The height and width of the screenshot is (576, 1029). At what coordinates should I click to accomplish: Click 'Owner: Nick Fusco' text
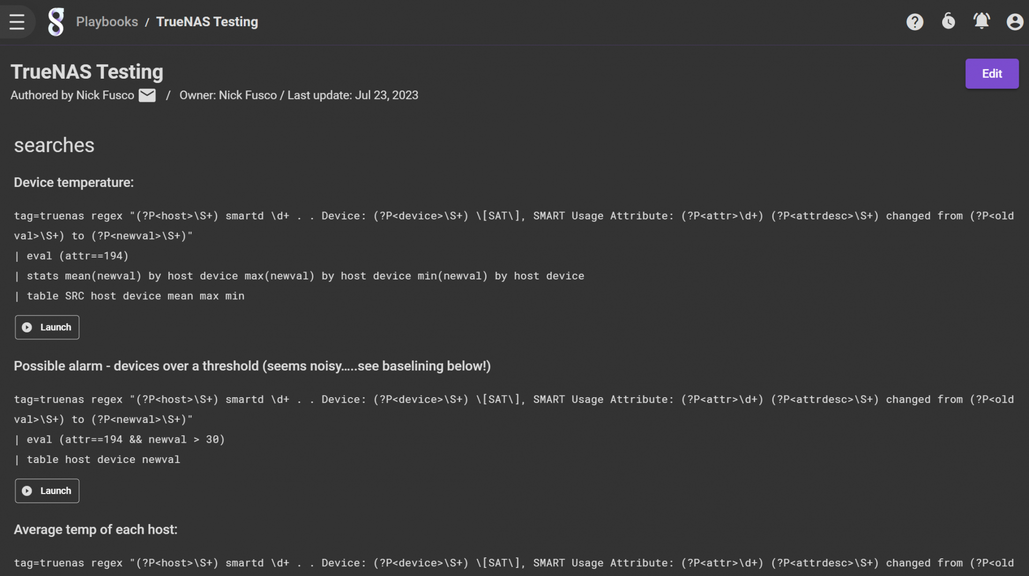pyautogui.click(x=228, y=95)
